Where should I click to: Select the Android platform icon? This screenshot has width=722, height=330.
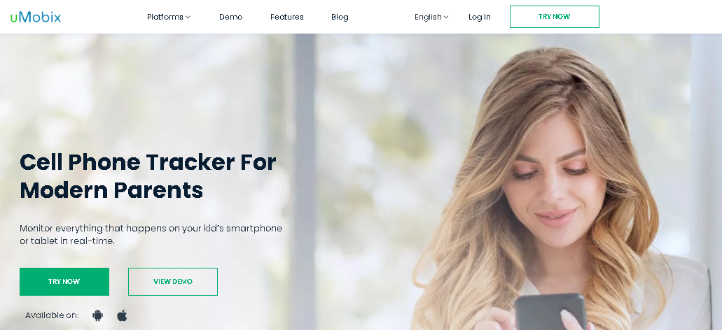pyautogui.click(x=97, y=316)
